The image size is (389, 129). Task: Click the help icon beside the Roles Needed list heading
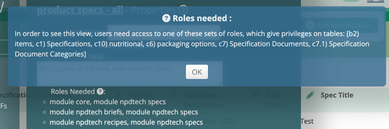pyautogui.click(x=100, y=91)
